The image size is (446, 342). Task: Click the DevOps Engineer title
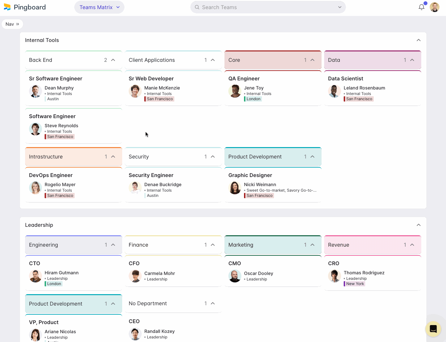[x=50, y=175]
